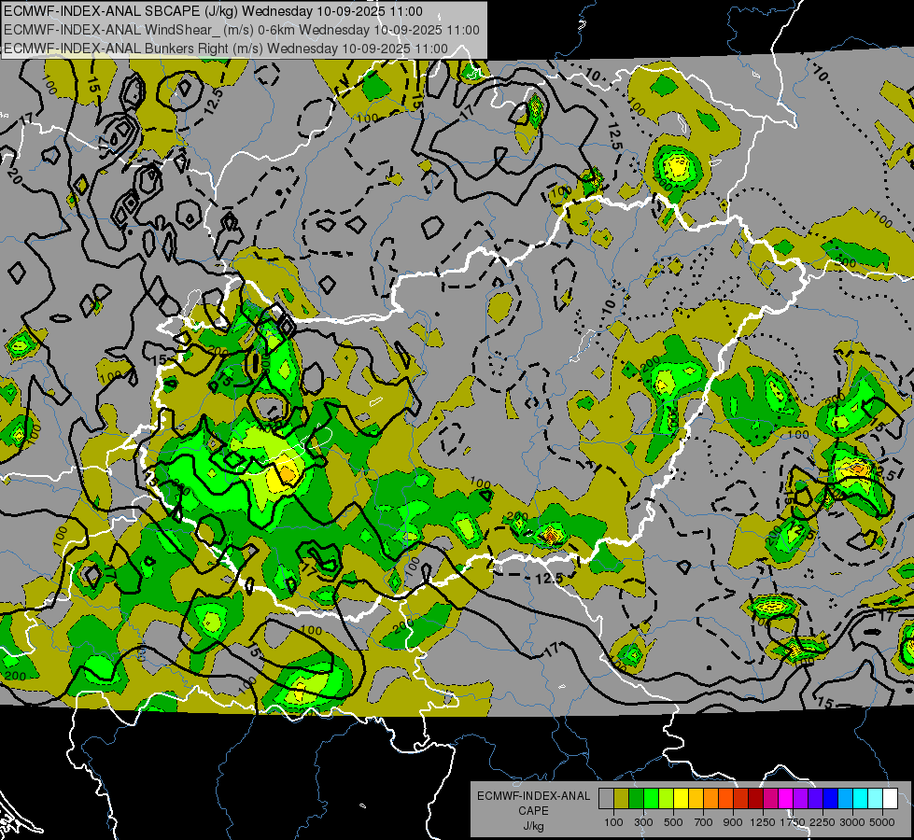
Task: Select the dark green legend swatch
Action: (x=636, y=799)
